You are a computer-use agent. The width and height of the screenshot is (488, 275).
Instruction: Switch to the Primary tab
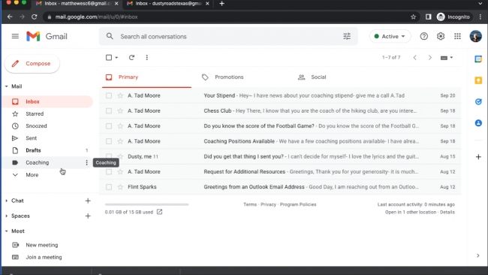pos(146,77)
